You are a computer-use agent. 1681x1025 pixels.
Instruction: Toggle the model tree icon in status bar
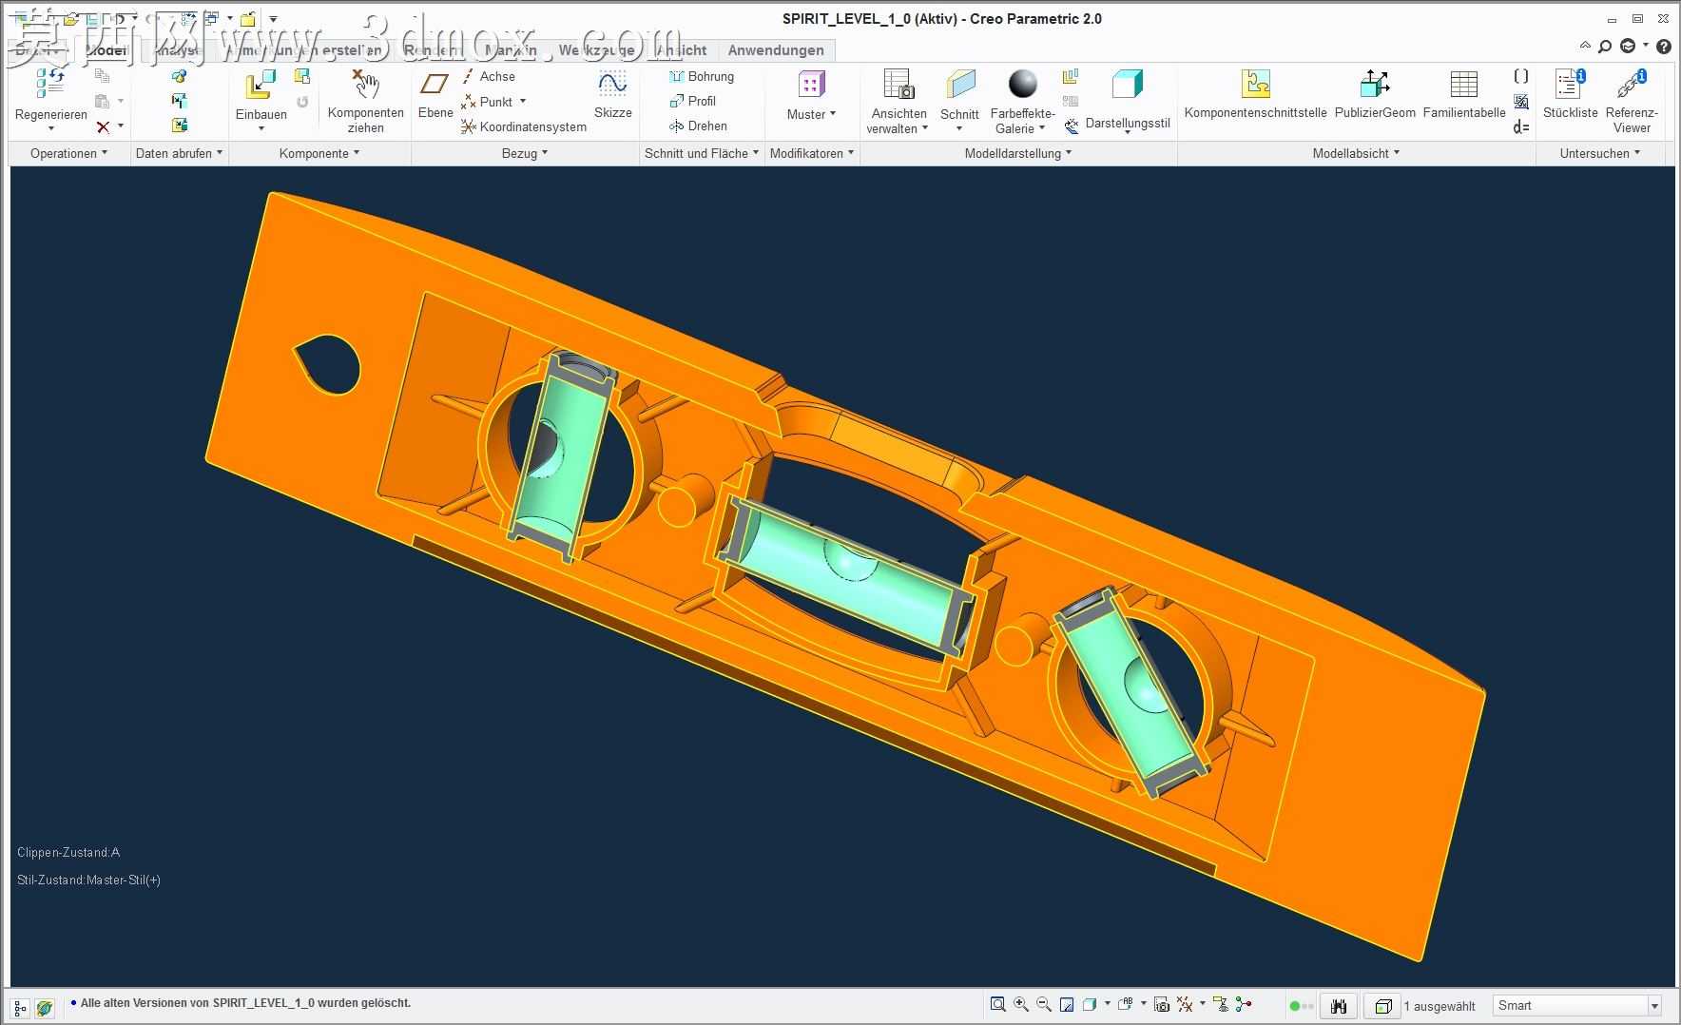pos(20,1007)
